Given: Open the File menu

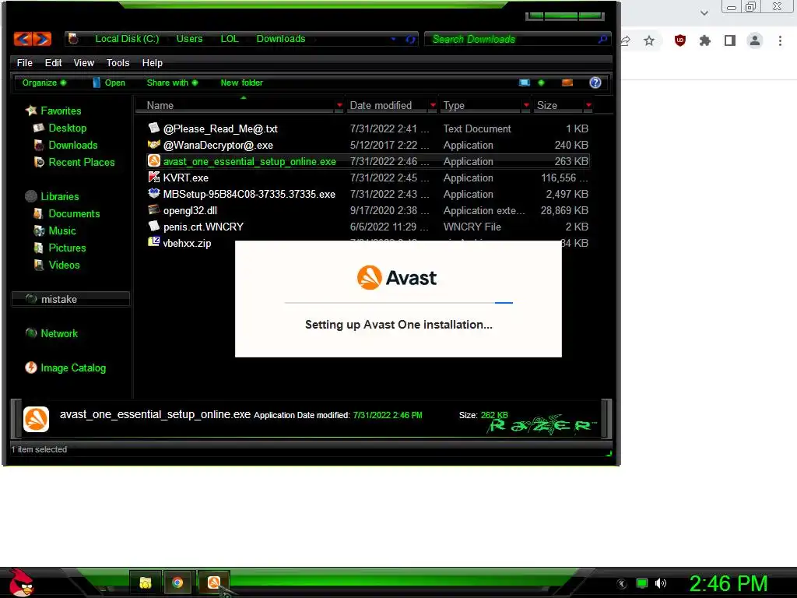Looking at the screenshot, I should [x=24, y=63].
